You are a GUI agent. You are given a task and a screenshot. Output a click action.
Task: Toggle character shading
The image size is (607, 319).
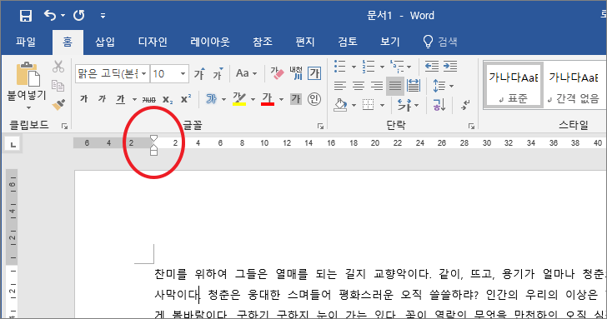[x=296, y=99]
